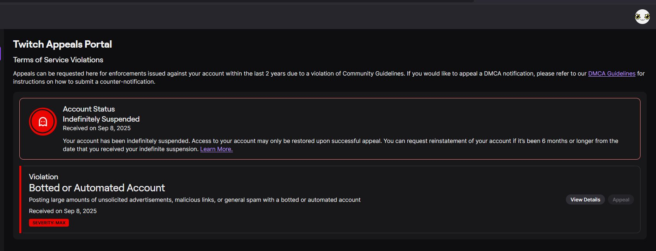Click the red ghost suspension icon
Screen dimensions: 656x251
[x=43, y=122]
